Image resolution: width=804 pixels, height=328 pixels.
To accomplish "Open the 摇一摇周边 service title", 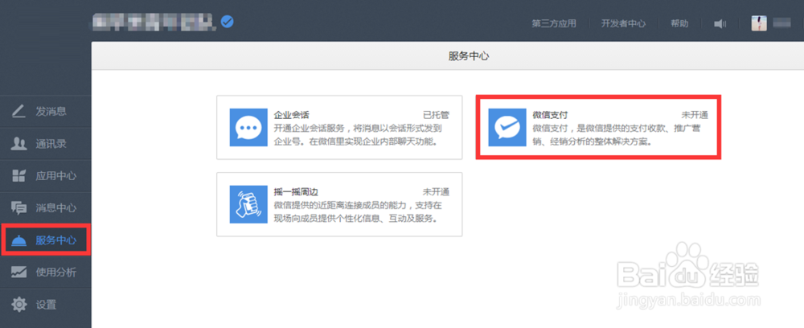I will (296, 192).
